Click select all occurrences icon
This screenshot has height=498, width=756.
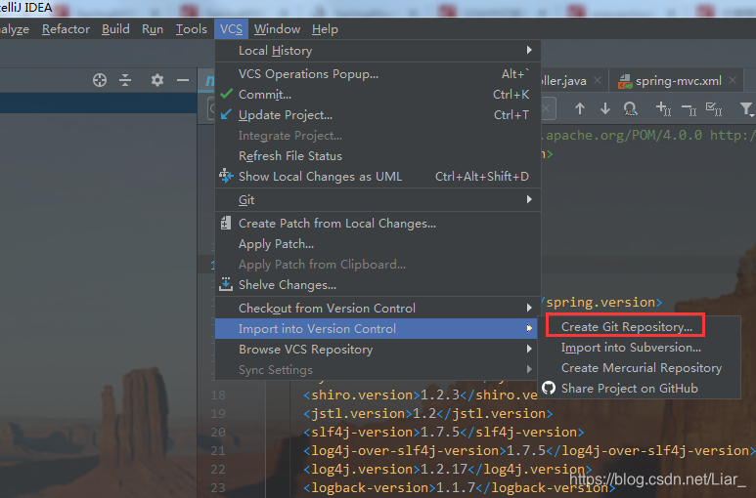coord(714,108)
